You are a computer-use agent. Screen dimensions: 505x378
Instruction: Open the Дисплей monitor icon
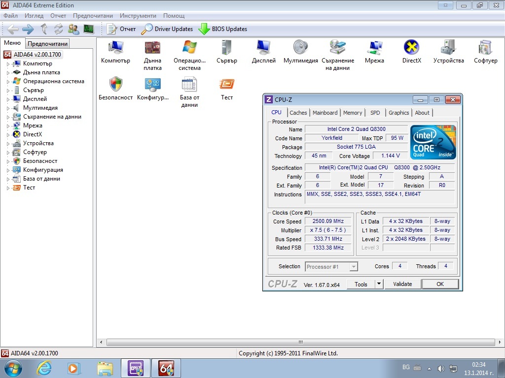click(x=264, y=47)
